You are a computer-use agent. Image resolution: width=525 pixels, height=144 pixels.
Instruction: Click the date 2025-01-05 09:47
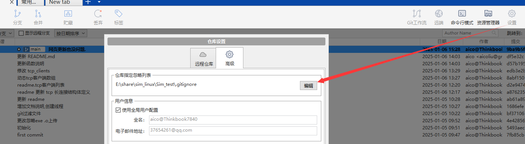pos(441,135)
